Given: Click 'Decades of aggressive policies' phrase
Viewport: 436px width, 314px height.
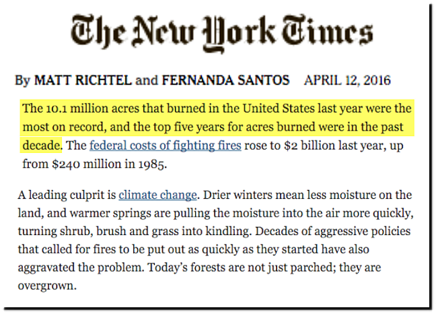Looking at the screenshot, I should coord(333,232).
